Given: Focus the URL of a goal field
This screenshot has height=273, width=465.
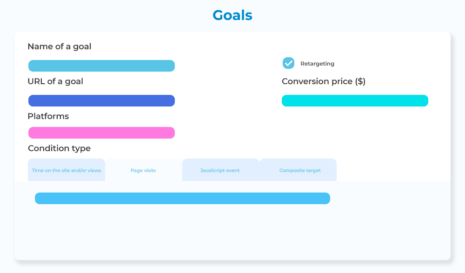Looking at the screenshot, I should (101, 101).
